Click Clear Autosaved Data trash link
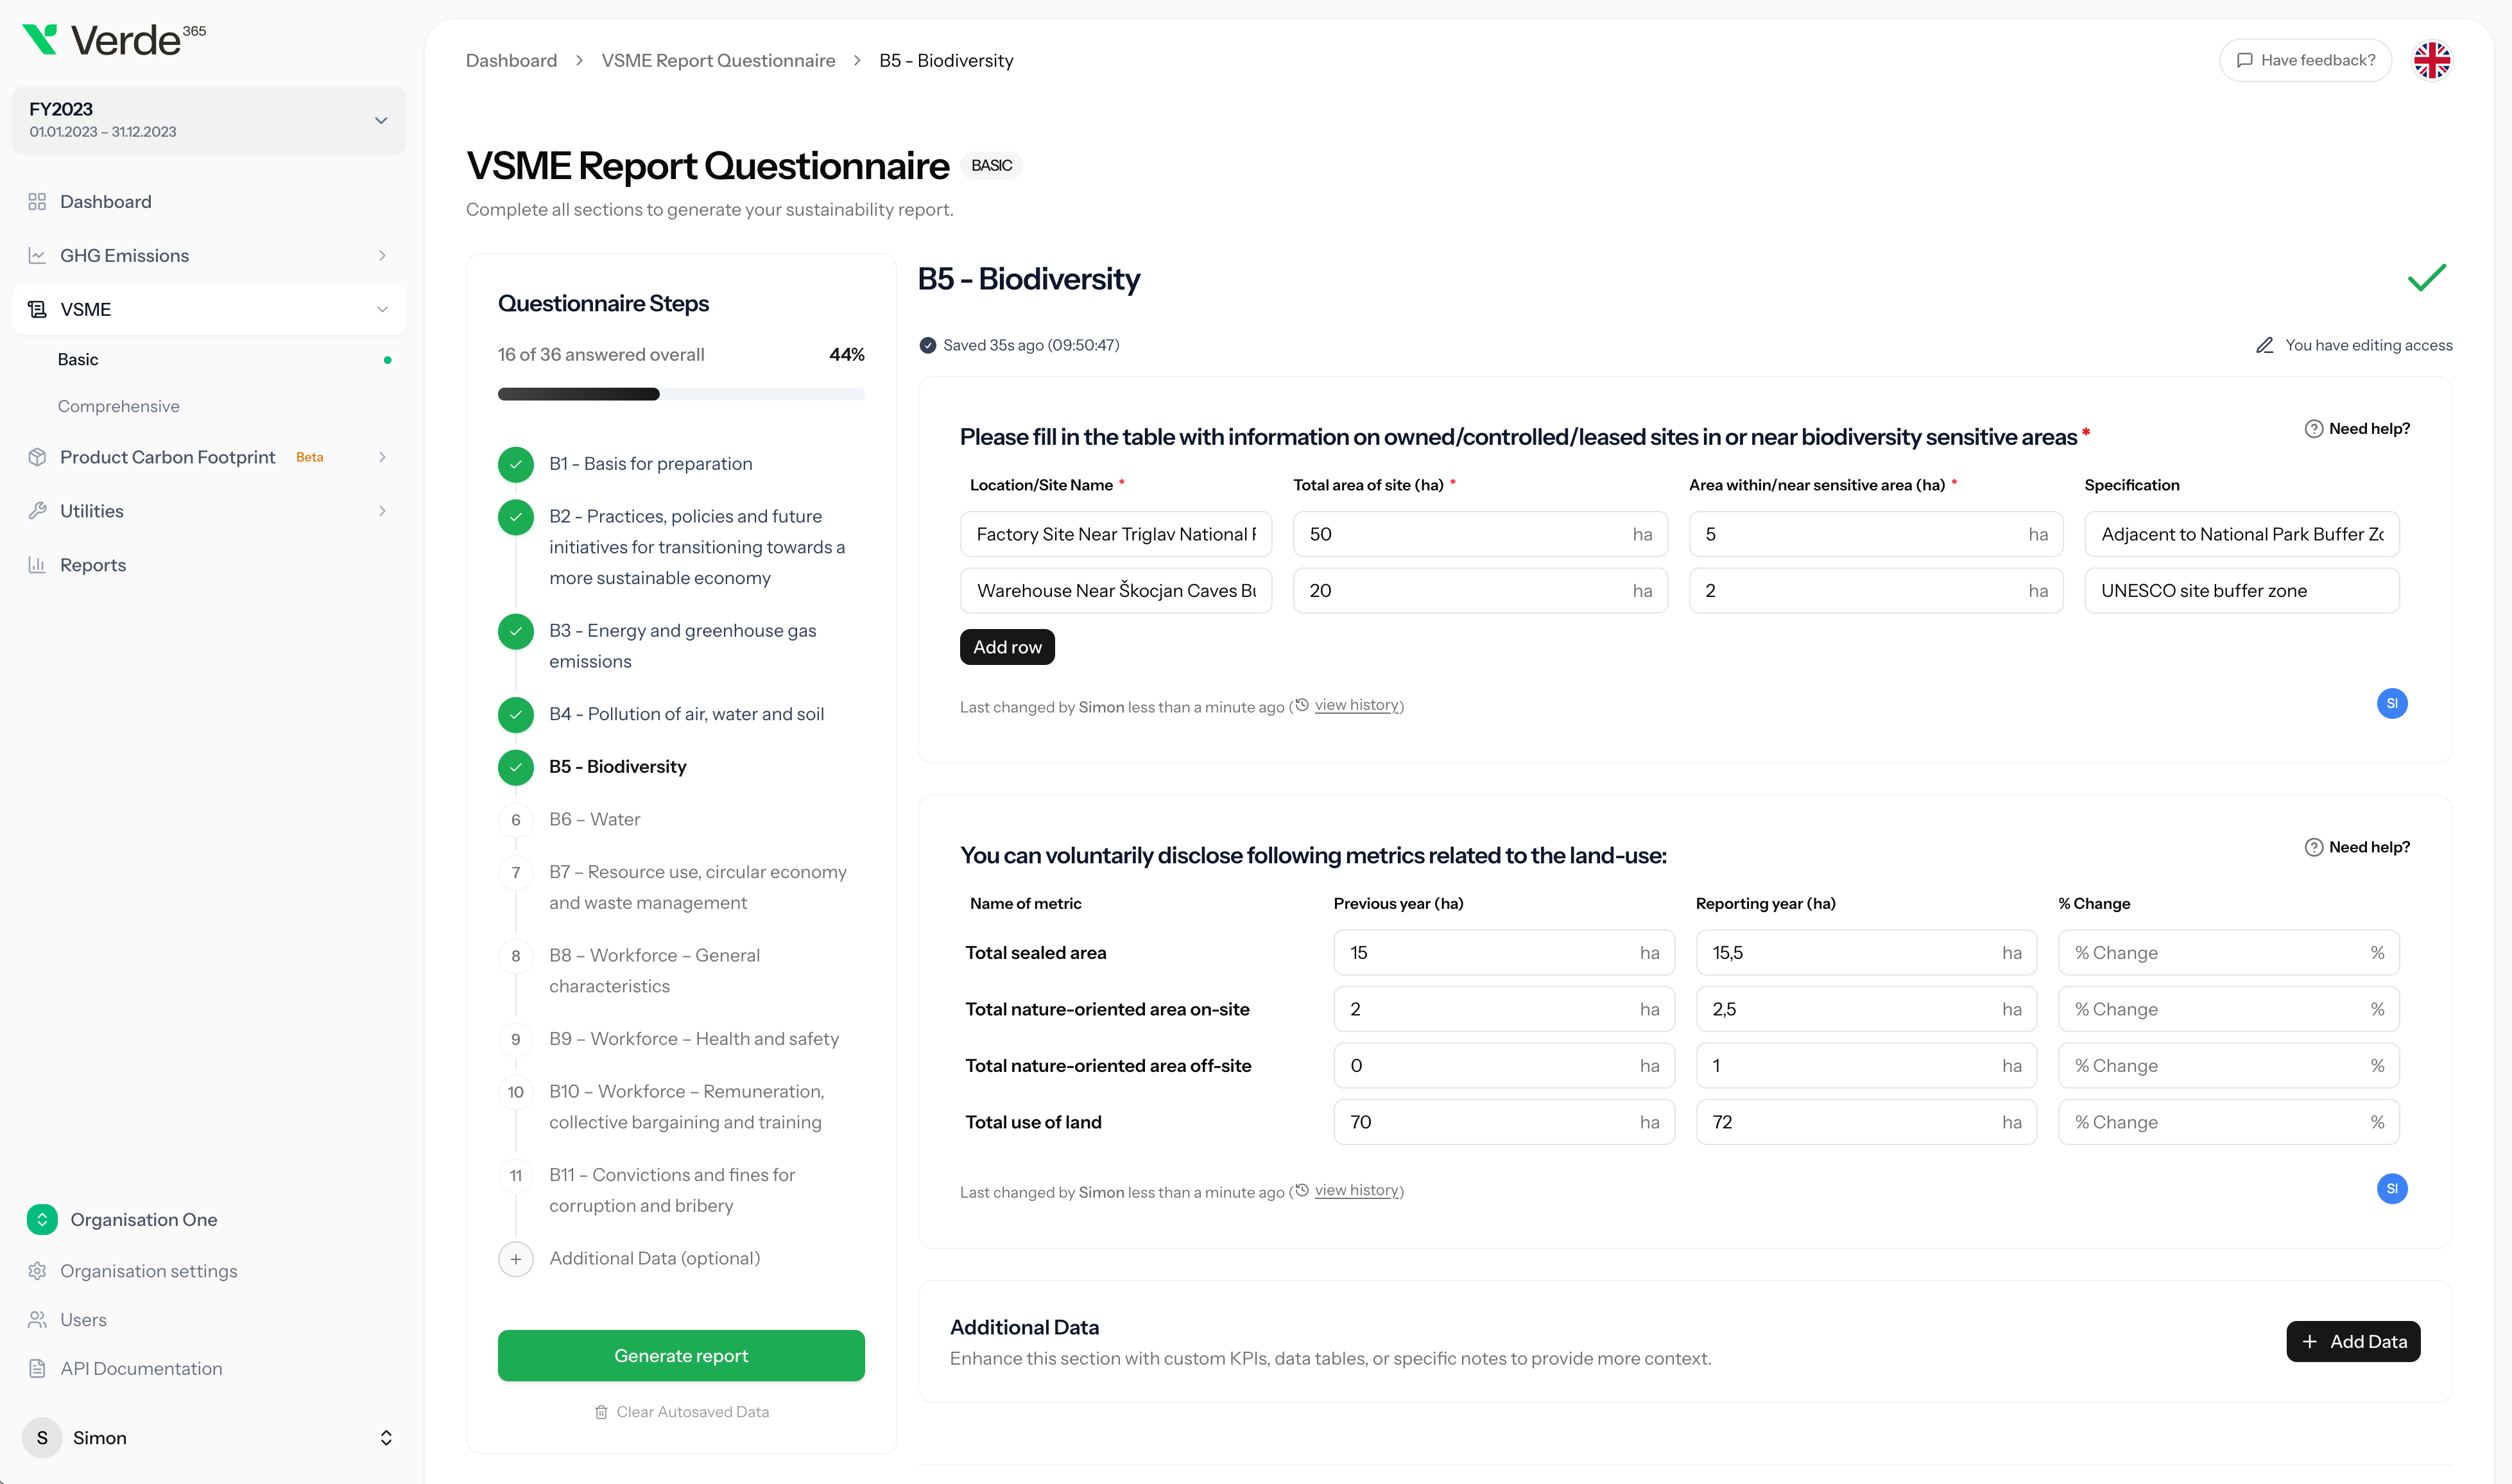 click(681, 1412)
